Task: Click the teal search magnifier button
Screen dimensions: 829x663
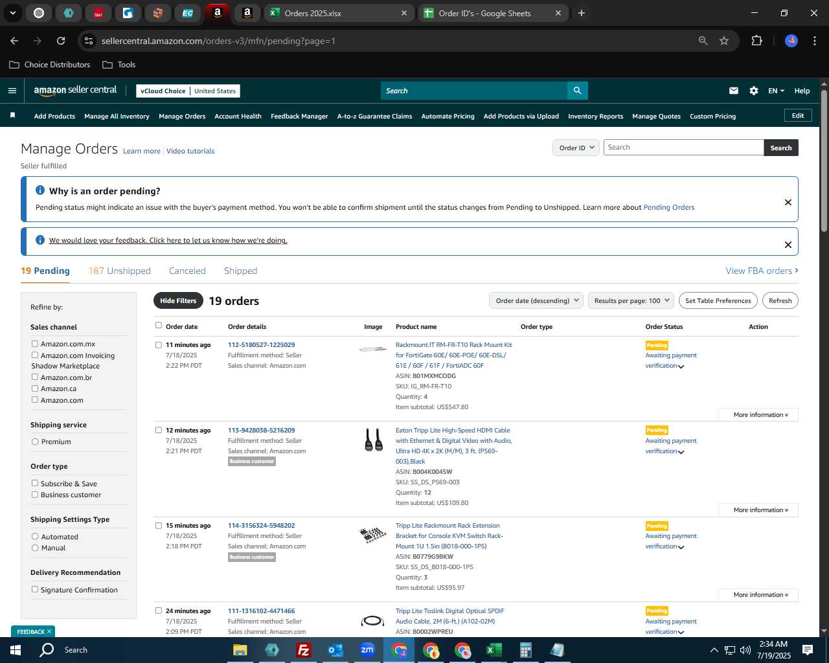Action: click(x=577, y=91)
